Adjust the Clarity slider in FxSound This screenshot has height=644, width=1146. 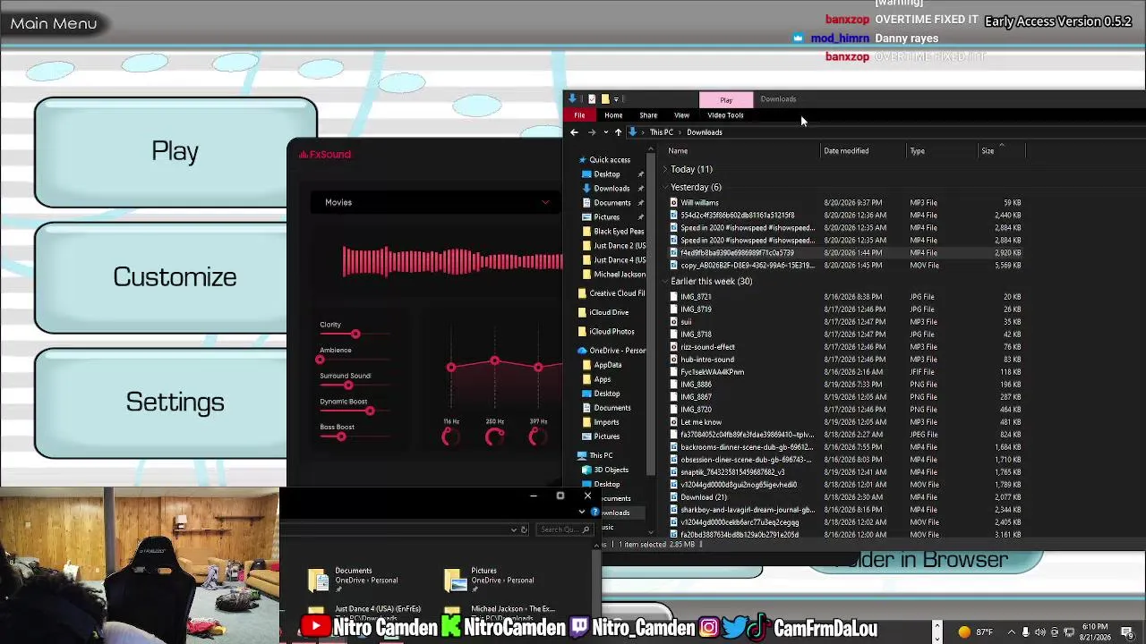click(x=355, y=335)
